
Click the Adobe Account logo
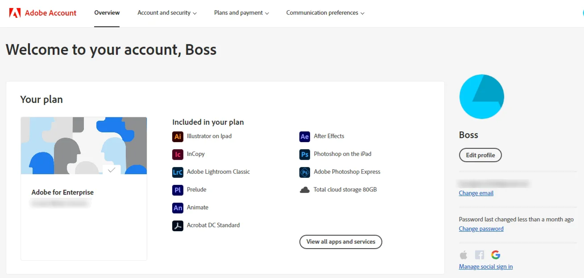pos(43,13)
